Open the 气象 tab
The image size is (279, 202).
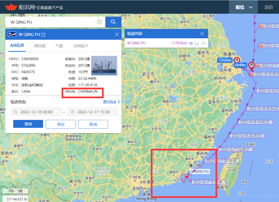59,46
